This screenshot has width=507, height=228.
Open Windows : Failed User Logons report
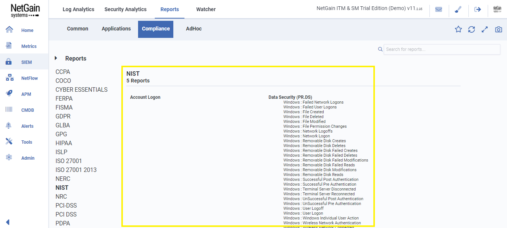pyautogui.click(x=310, y=107)
